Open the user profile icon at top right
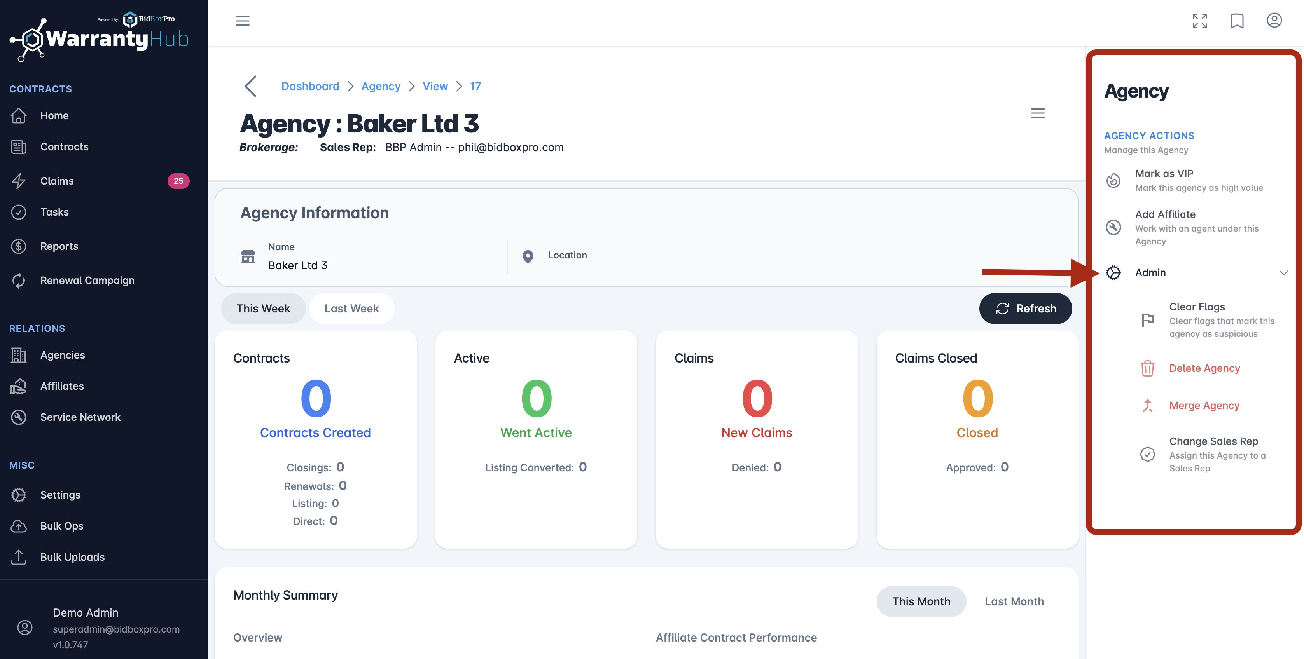This screenshot has width=1304, height=659. 1274,21
